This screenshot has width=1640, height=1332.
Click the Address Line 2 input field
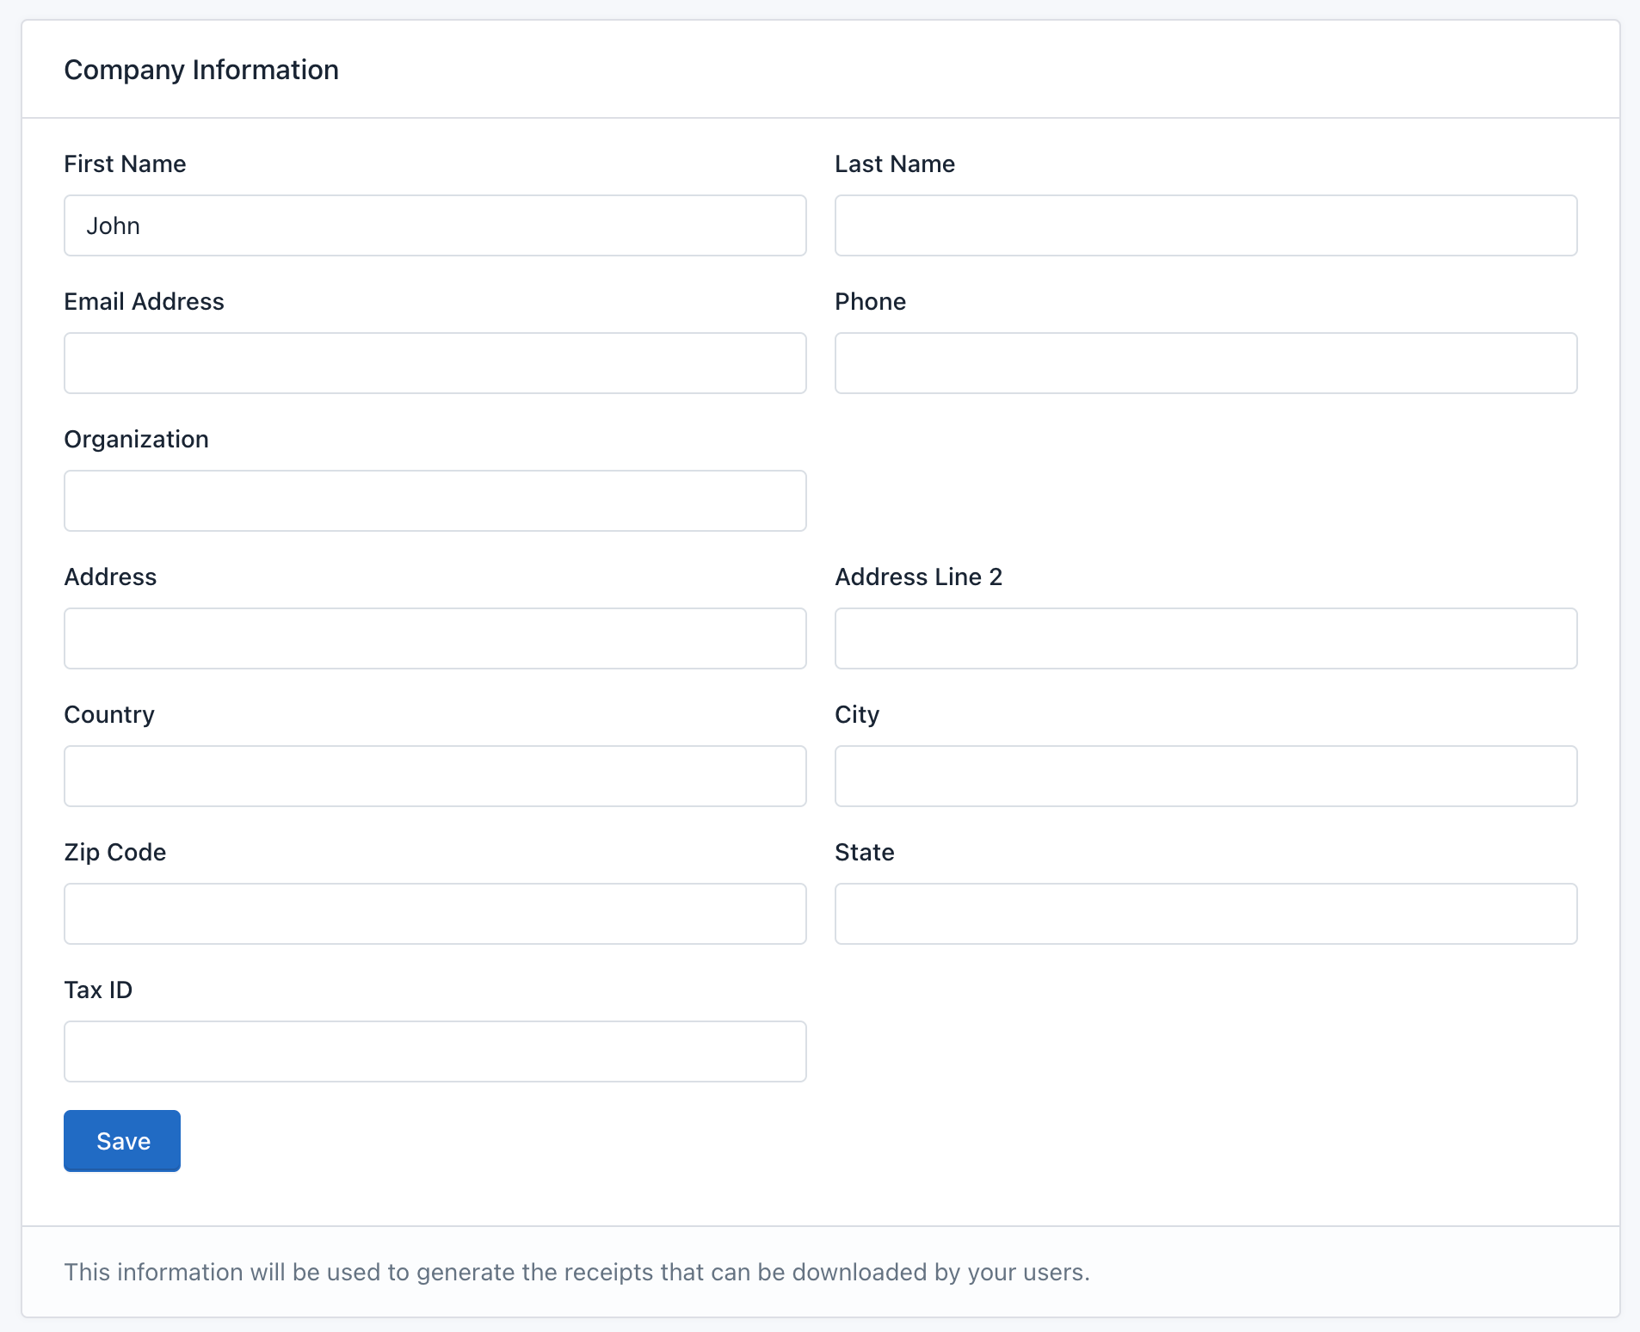coord(1205,638)
